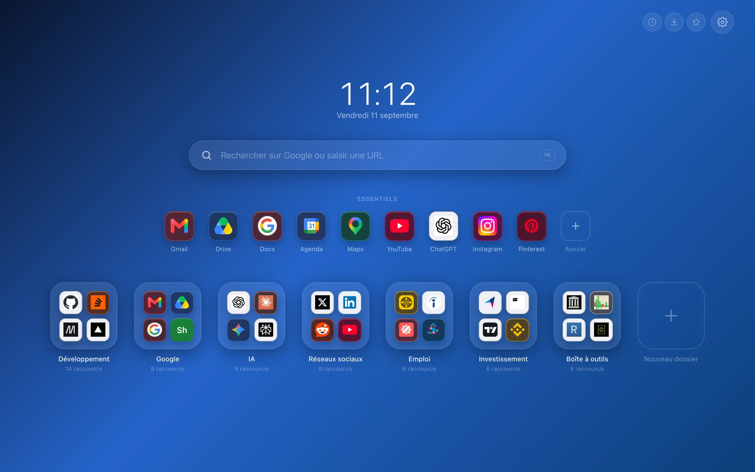755x472 pixels.
Task: Open paper plane icon in Investissement folder
Action: tap(490, 303)
